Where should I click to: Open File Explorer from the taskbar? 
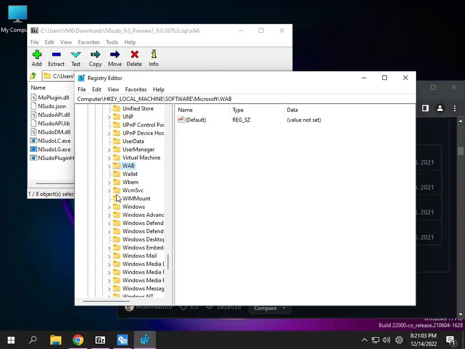55,340
